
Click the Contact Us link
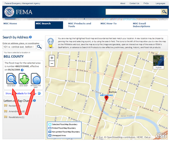[x=134, y=4]
